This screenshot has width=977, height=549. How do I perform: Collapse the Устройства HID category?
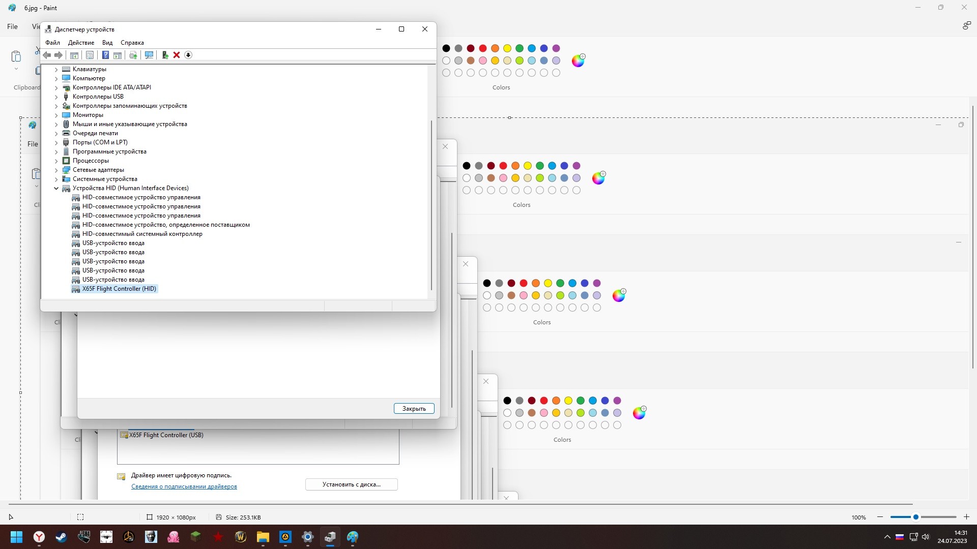[56, 188]
